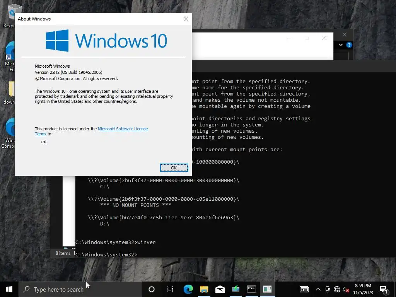Screen dimensions: 396x297
Task: Open the 8:59 PM clock and calendar
Action: pyautogui.click(x=363, y=289)
